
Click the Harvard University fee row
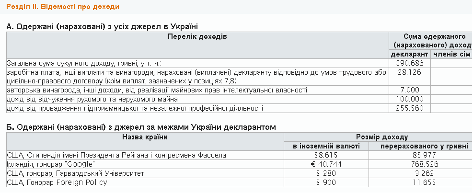(x=82, y=173)
